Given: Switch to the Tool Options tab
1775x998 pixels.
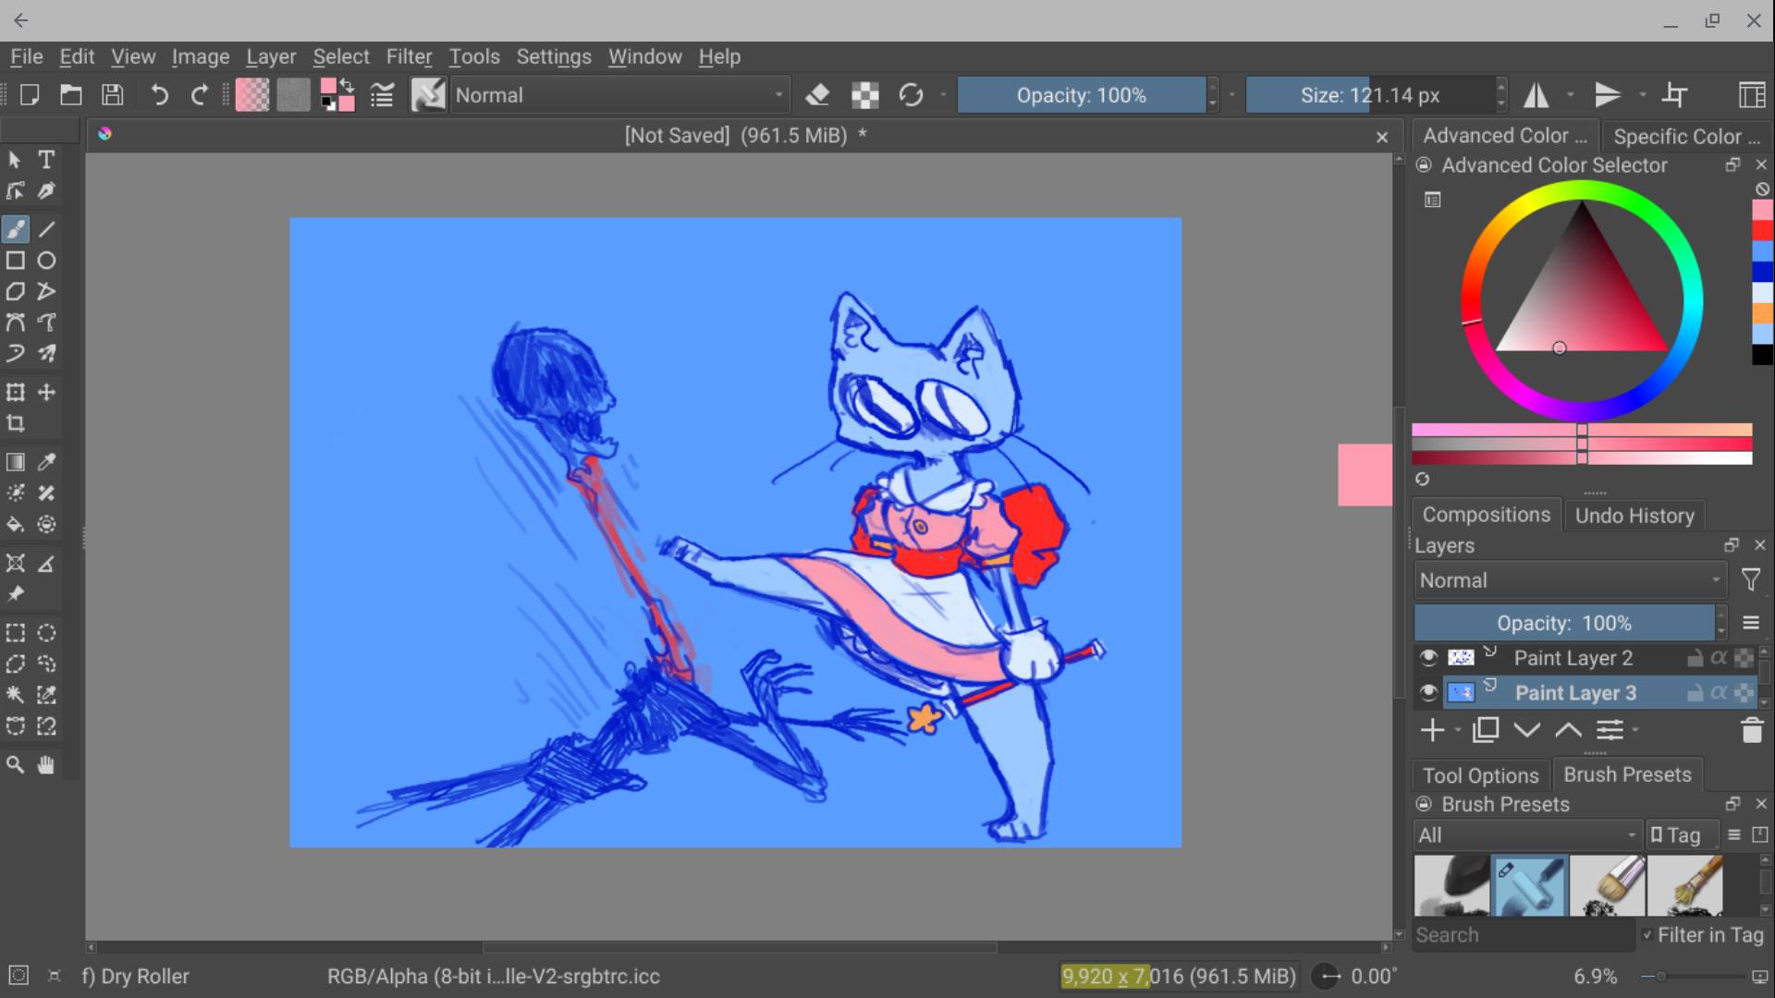Looking at the screenshot, I should pos(1480,775).
